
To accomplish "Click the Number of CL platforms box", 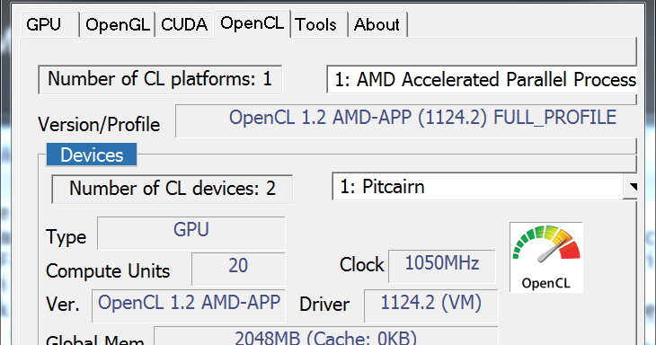I will (x=160, y=79).
